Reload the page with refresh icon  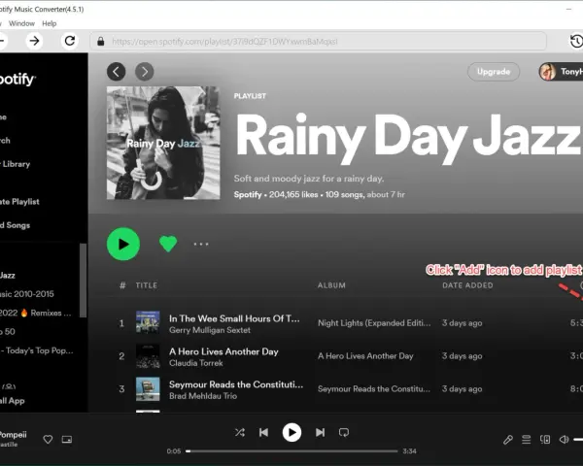(70, 41)
